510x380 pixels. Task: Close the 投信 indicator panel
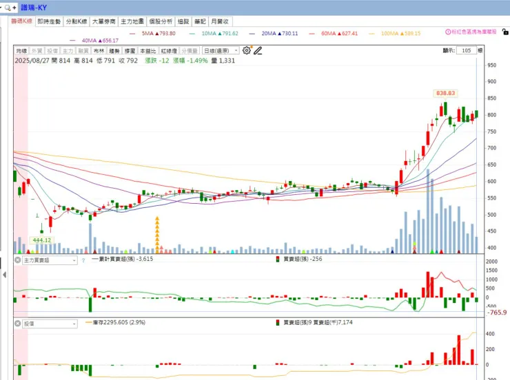(x=18, y=324)
